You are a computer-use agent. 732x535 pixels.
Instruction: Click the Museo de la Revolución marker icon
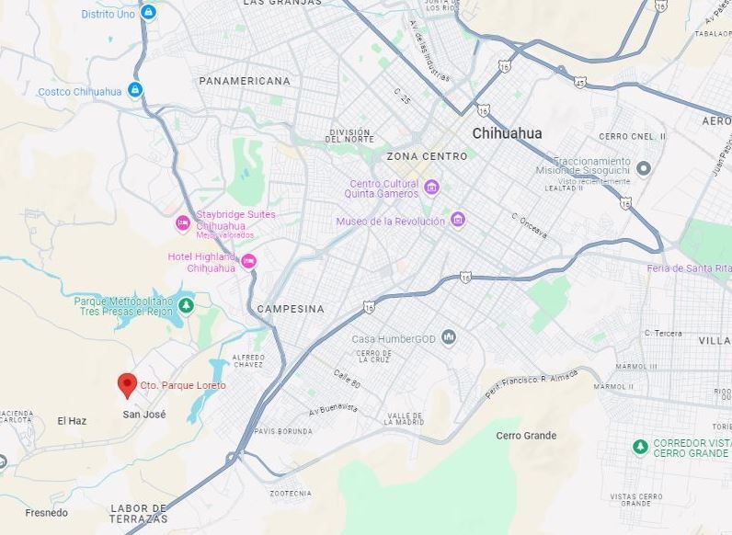pyautogui.click(x=458, y=220)
